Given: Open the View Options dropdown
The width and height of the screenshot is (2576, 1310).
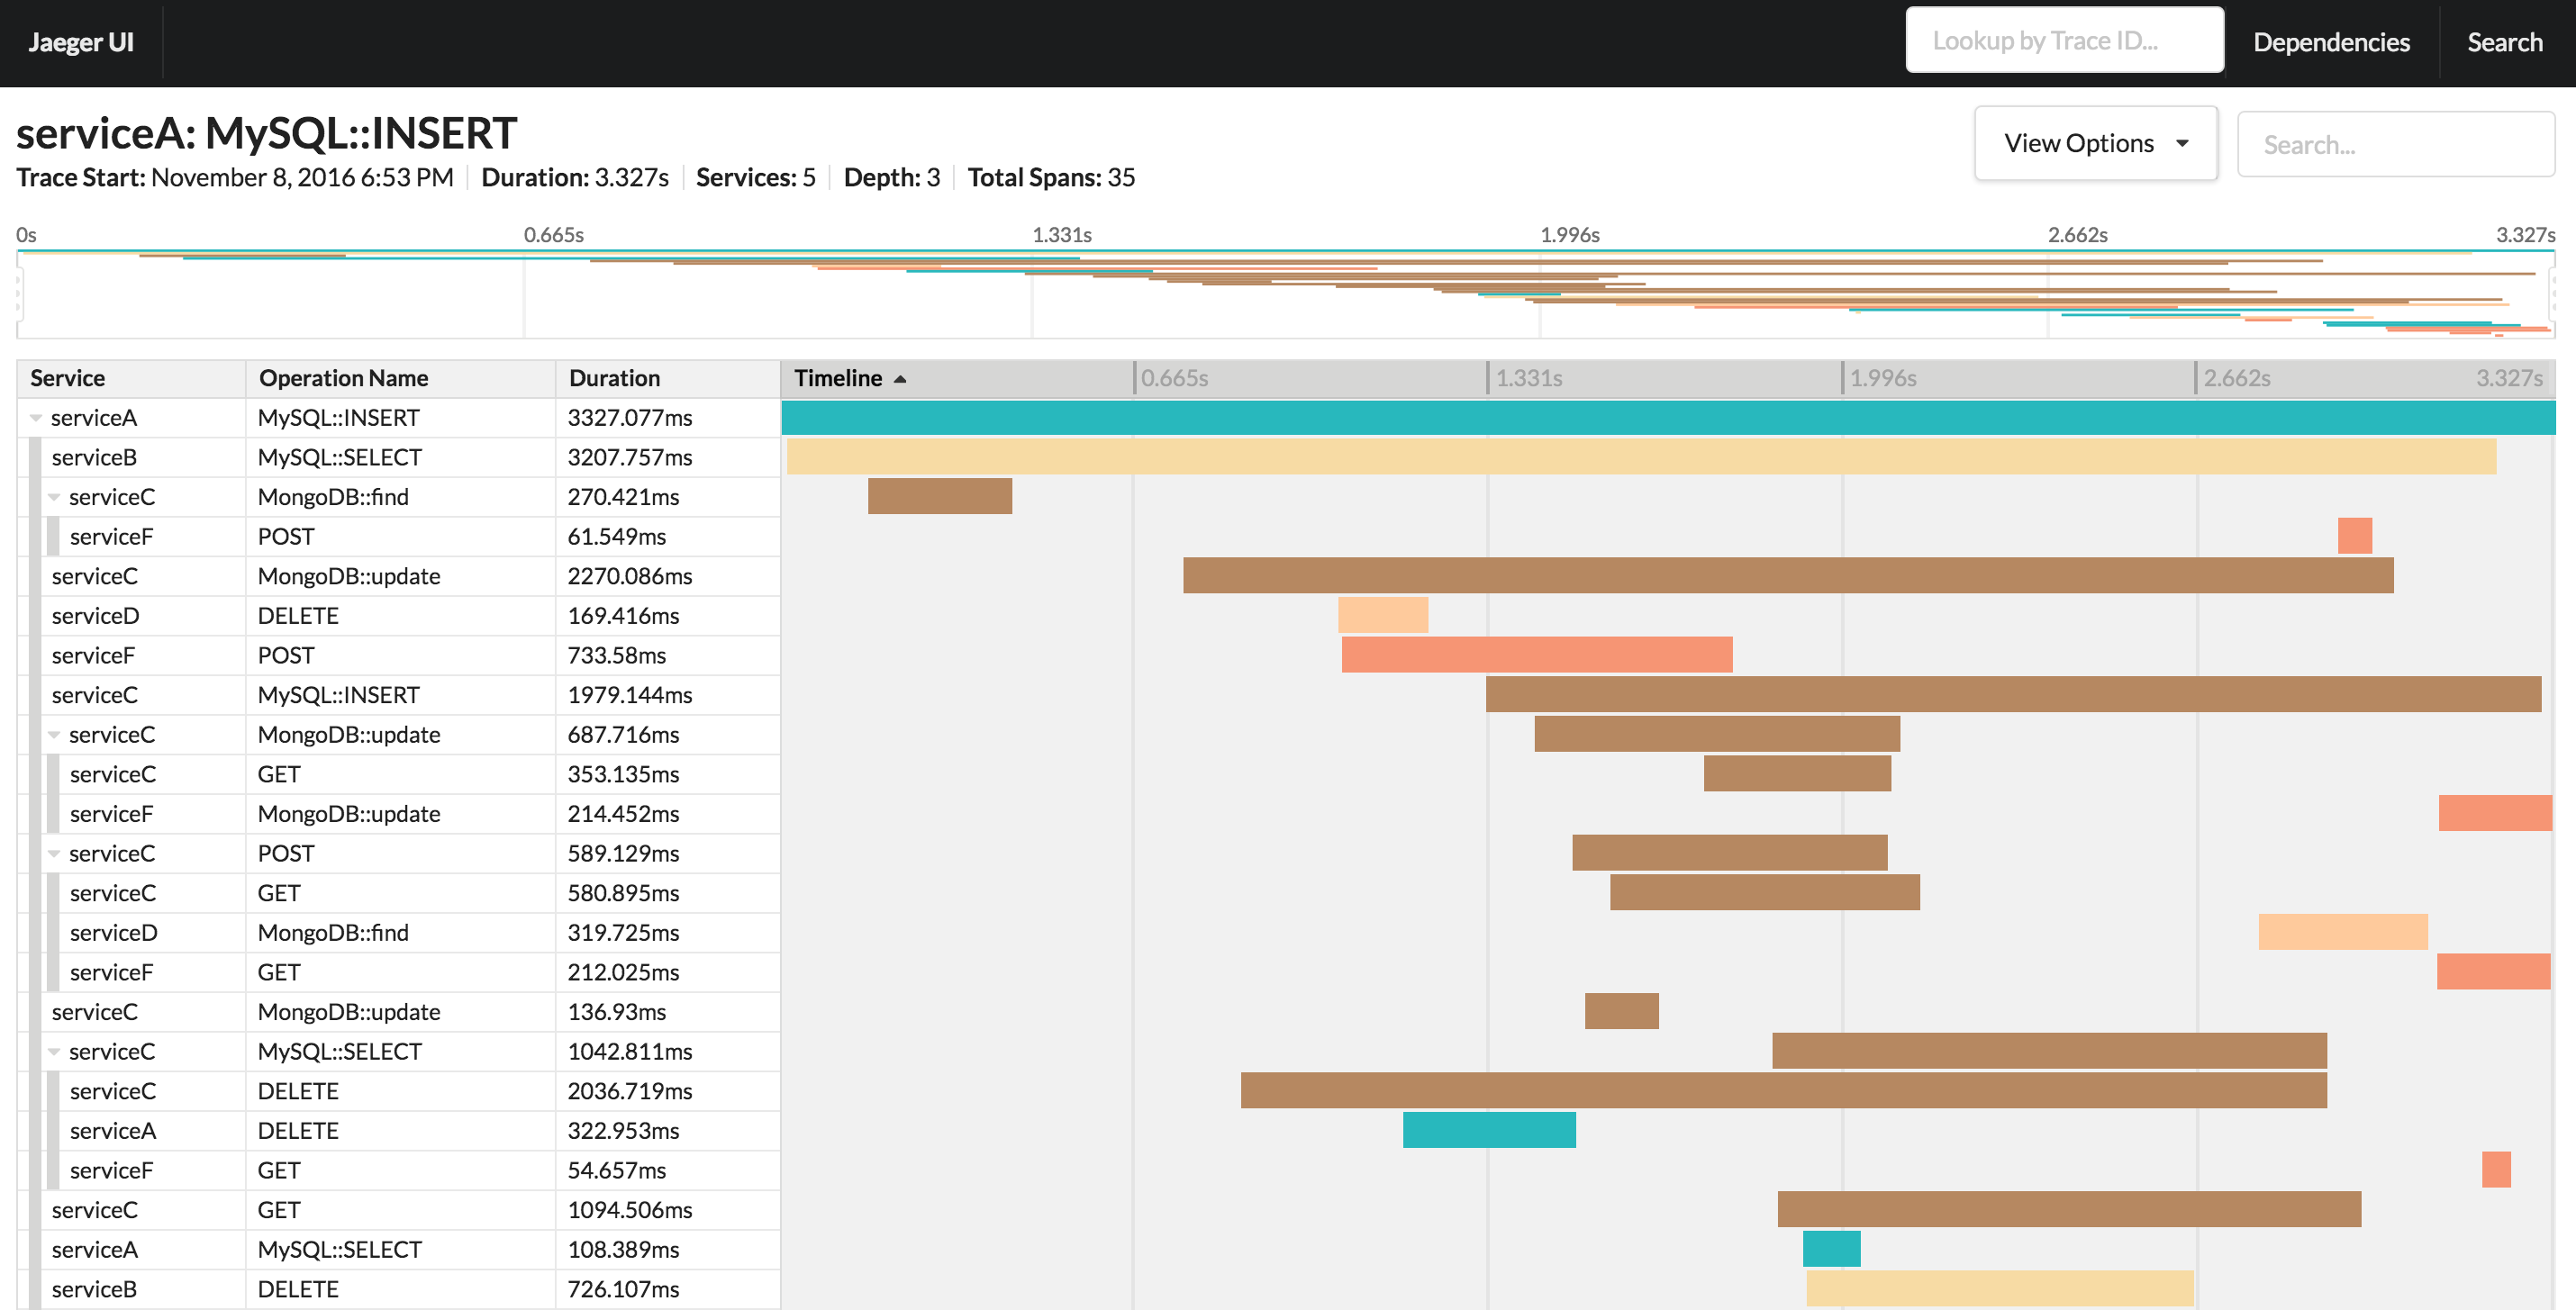Looking at the screenshot, I should 2095,144.
